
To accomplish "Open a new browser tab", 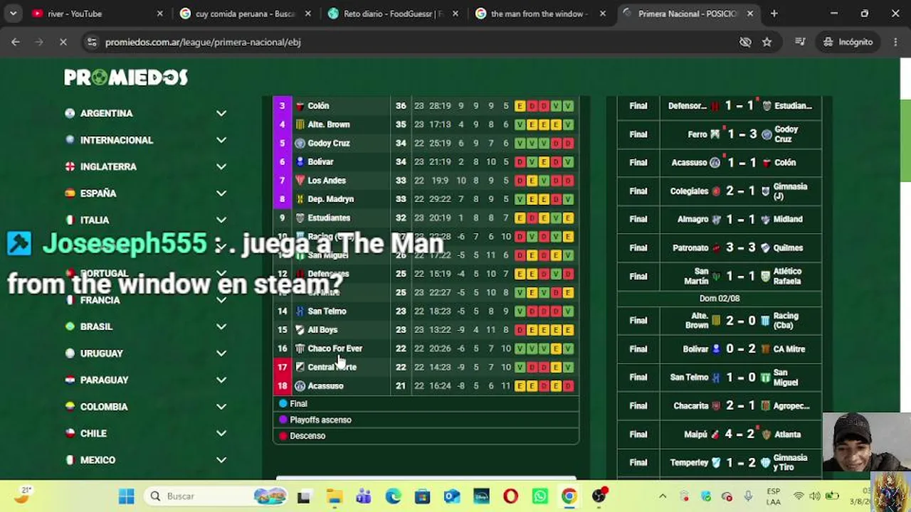I will tap(774, 14).
